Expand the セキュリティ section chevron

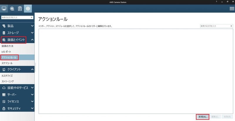coord(32,108)
